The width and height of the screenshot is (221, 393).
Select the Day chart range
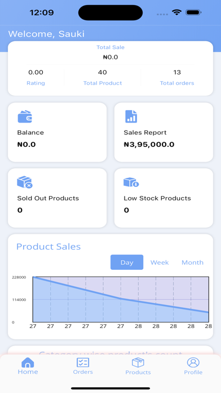coord(127,263)
